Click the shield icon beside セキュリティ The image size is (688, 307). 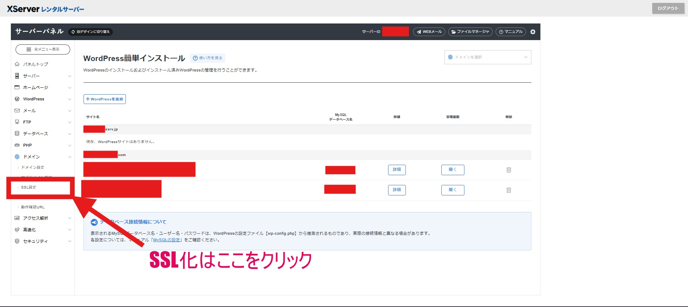17,241
